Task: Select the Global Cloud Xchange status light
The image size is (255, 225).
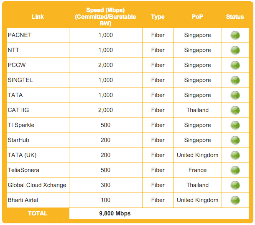Action: [235, 185]
